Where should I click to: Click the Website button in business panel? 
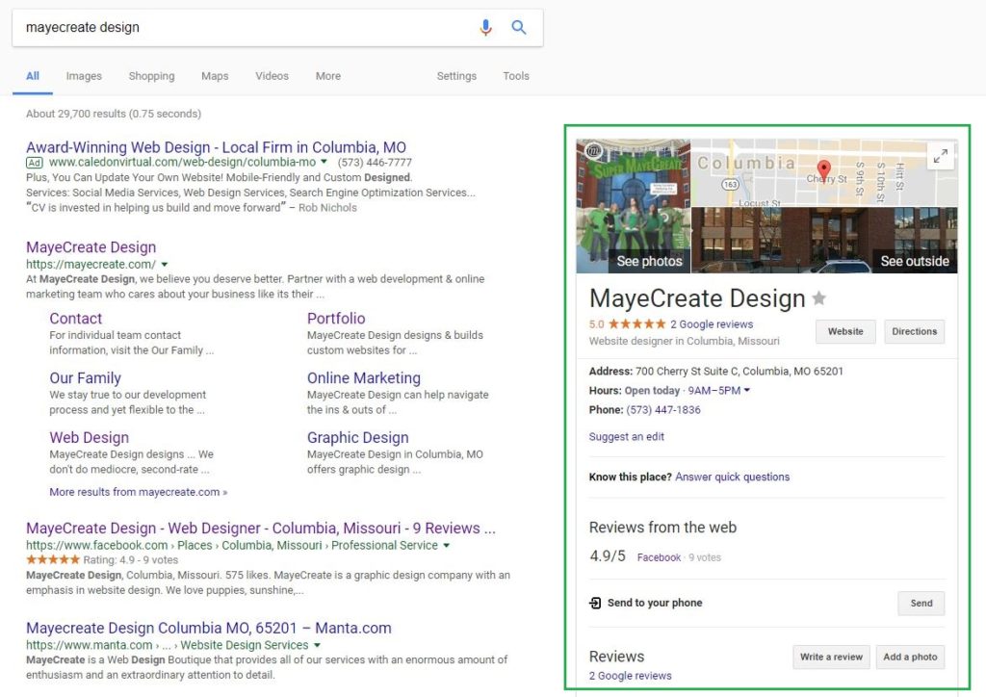[x=845, y=331]
